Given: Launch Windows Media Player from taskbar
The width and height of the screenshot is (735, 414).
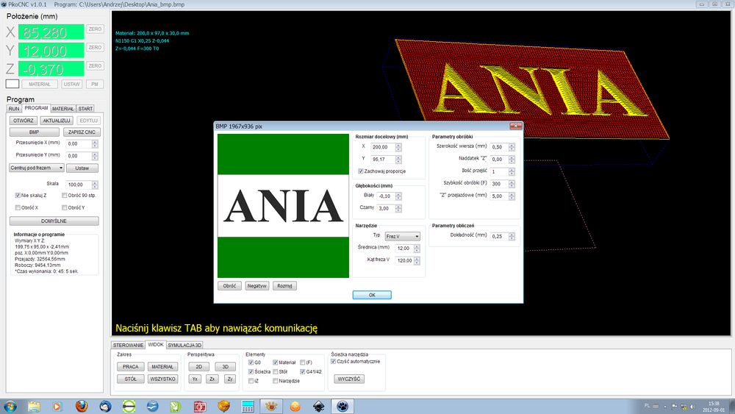Looking at the screenshot, I should click(57, 406).
